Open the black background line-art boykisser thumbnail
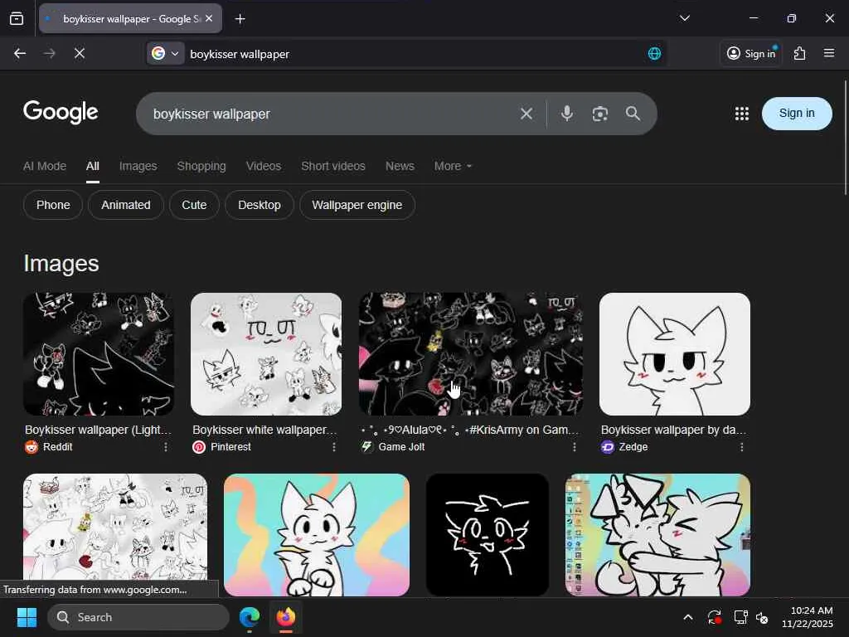 coord(488,535)
